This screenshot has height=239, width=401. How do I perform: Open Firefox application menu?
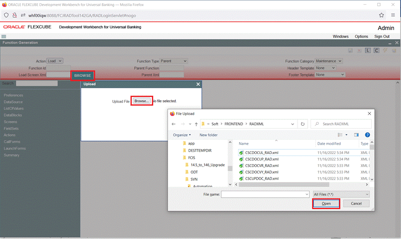pos(393,15)
